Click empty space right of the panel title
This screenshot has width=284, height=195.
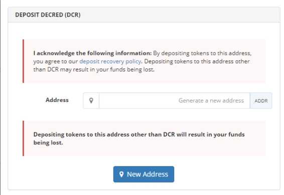point(179,15)
